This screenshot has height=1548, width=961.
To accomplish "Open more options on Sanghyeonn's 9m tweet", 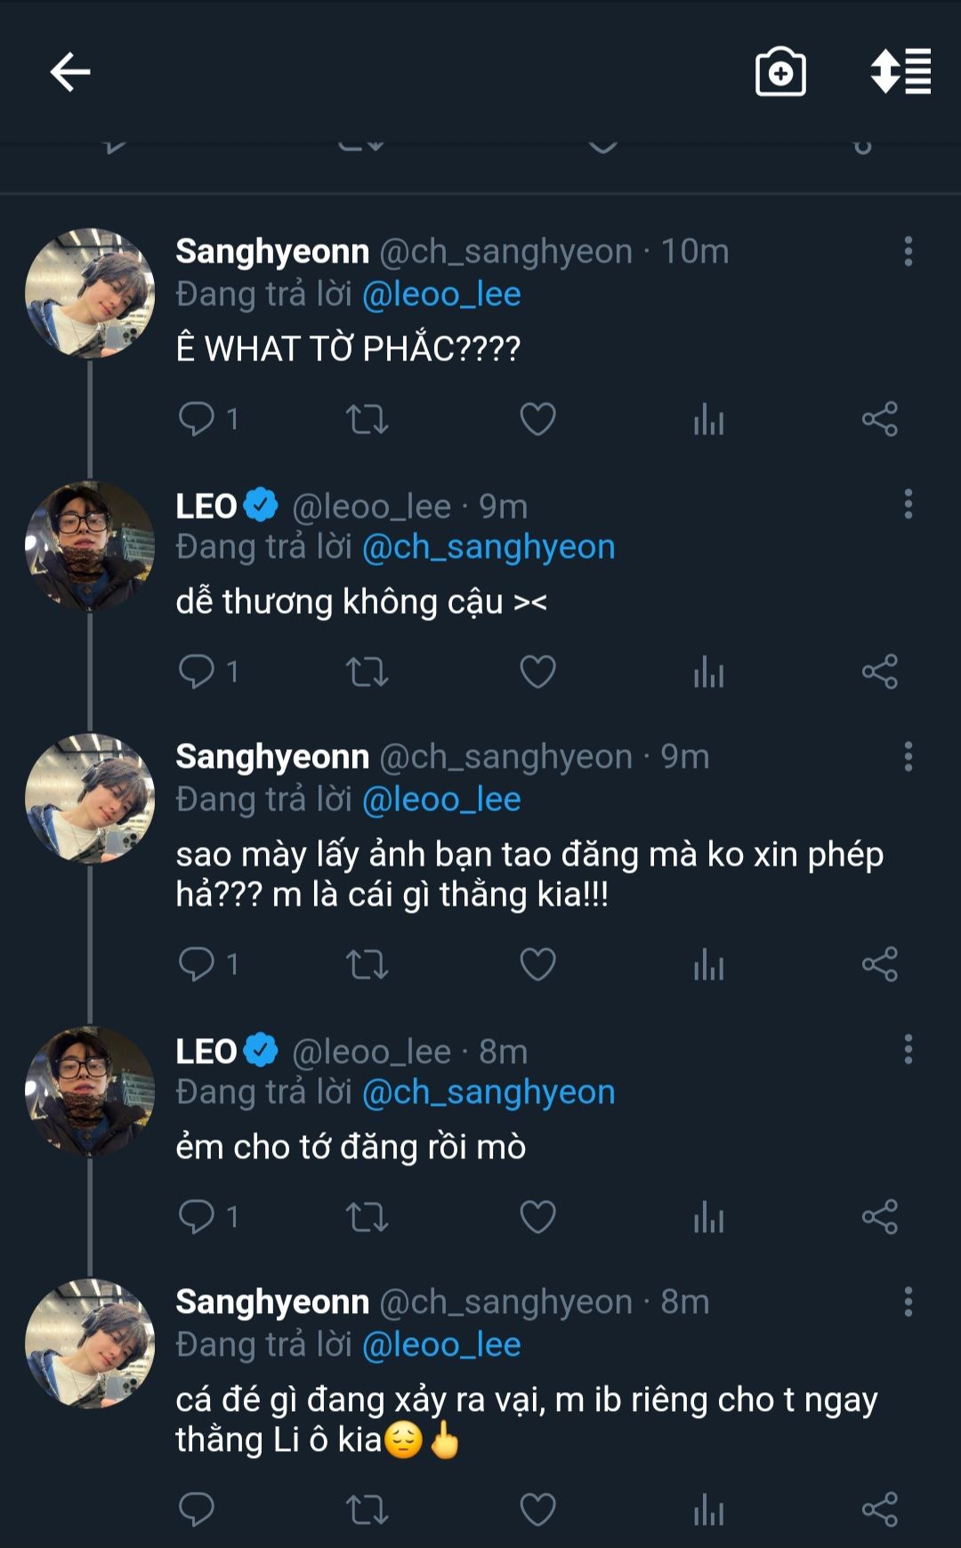I will pyautogui.click(x=908, y=757).
